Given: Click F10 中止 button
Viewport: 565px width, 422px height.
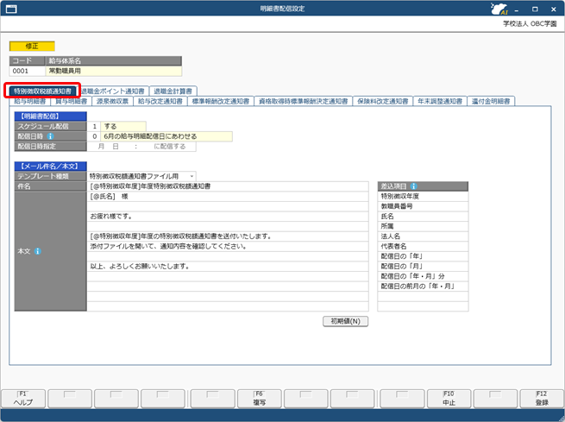Looking at the screenshot, I should tap(449, 399).
